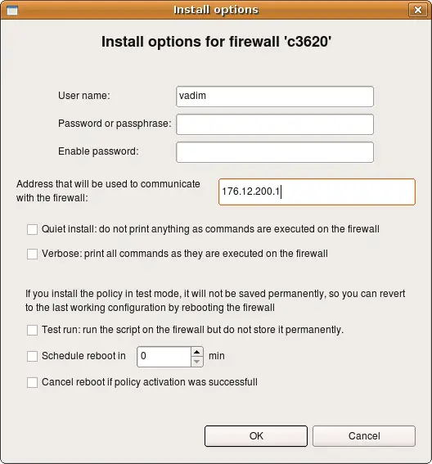Click the Test run label text
This screenshot has width=432, height=464.
pos(192,330)
